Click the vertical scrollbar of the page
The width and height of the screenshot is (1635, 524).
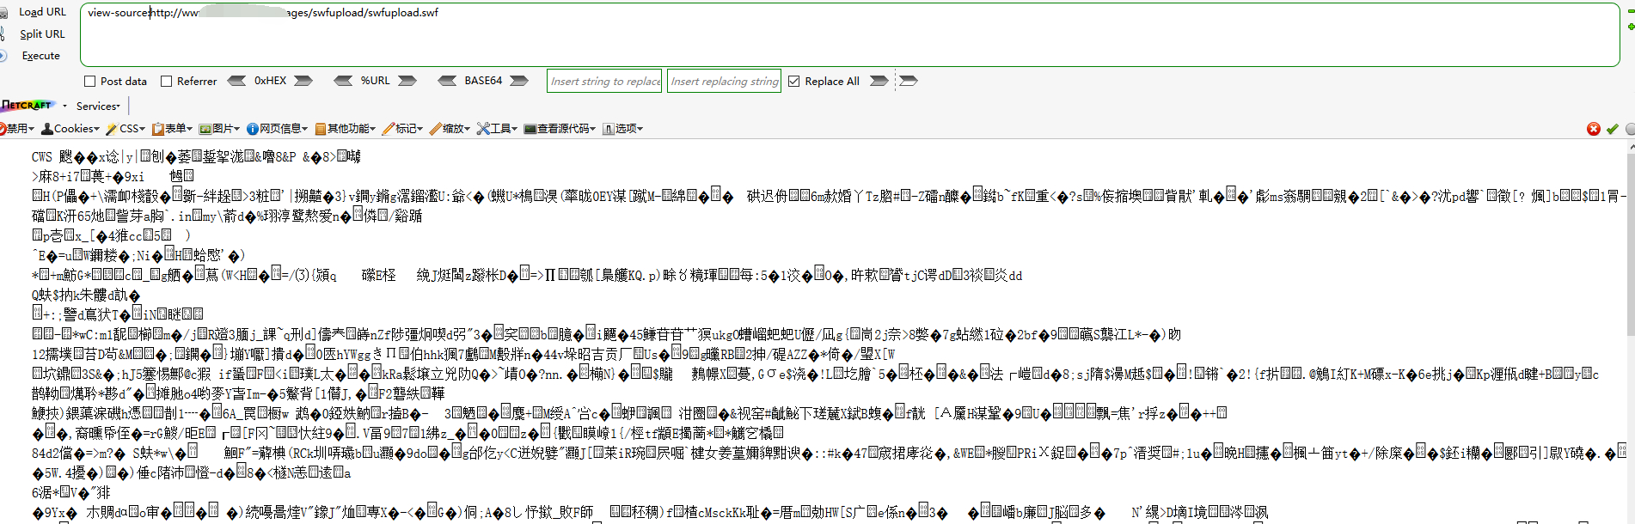tap(1630, 258)
